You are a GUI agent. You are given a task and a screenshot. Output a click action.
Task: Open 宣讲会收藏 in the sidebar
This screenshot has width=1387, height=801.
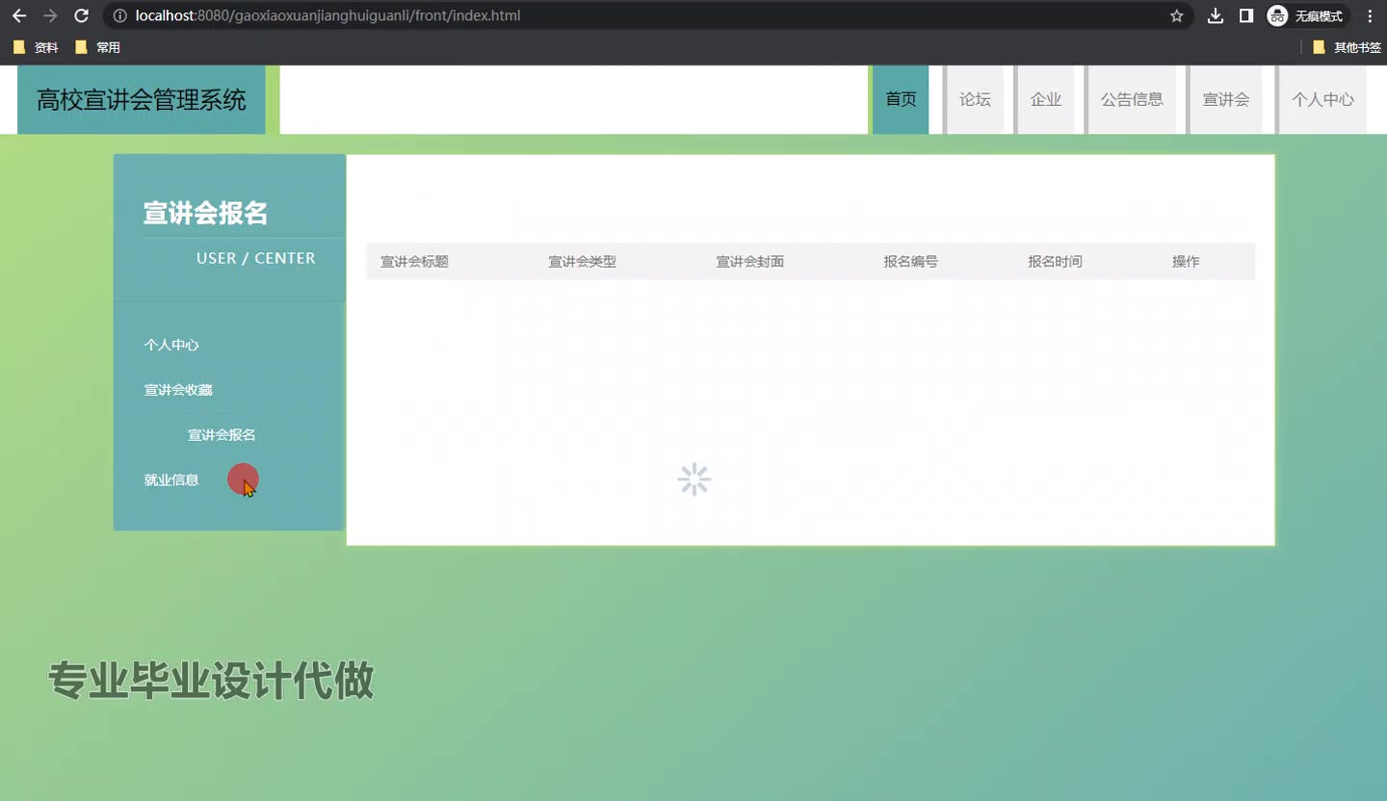(x=178, y=390)
